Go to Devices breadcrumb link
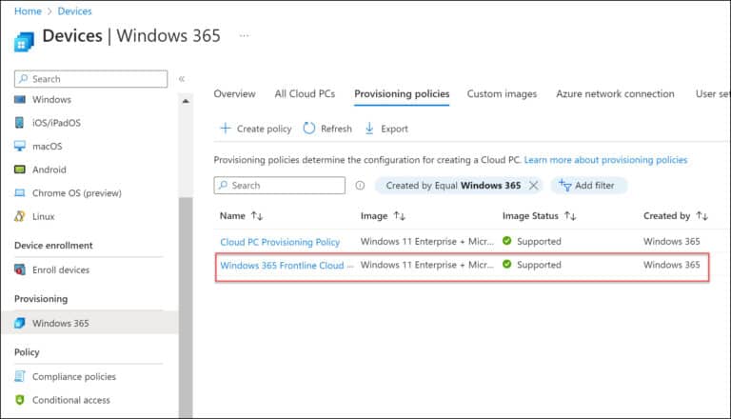 [x=74, y=11]
